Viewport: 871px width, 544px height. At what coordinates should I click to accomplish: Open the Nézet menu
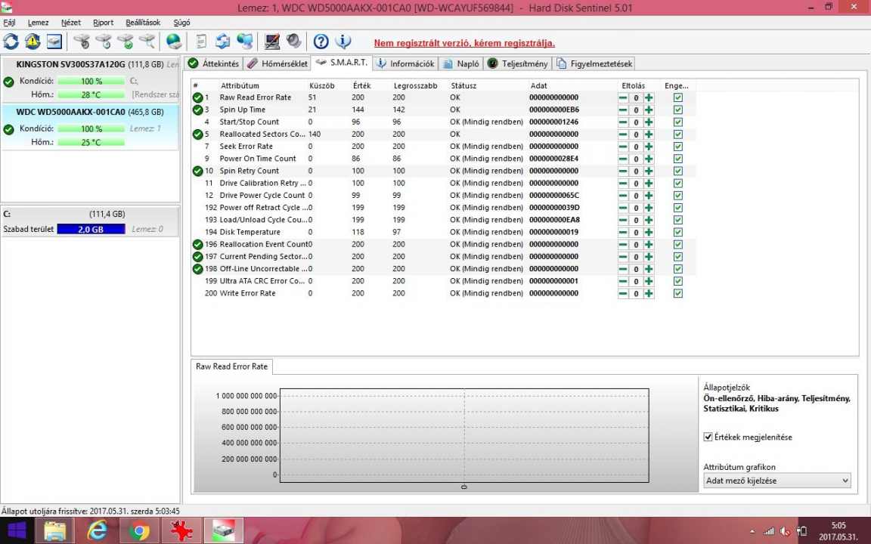(x=71, y=23)
